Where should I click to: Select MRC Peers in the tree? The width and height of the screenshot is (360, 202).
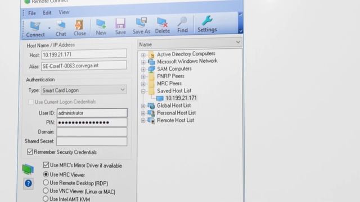pyautogui.click(x=169, y=84)
